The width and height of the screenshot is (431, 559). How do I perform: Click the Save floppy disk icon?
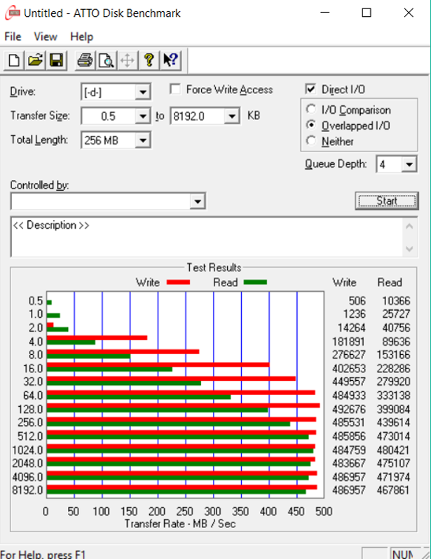(x=56, y=60)
